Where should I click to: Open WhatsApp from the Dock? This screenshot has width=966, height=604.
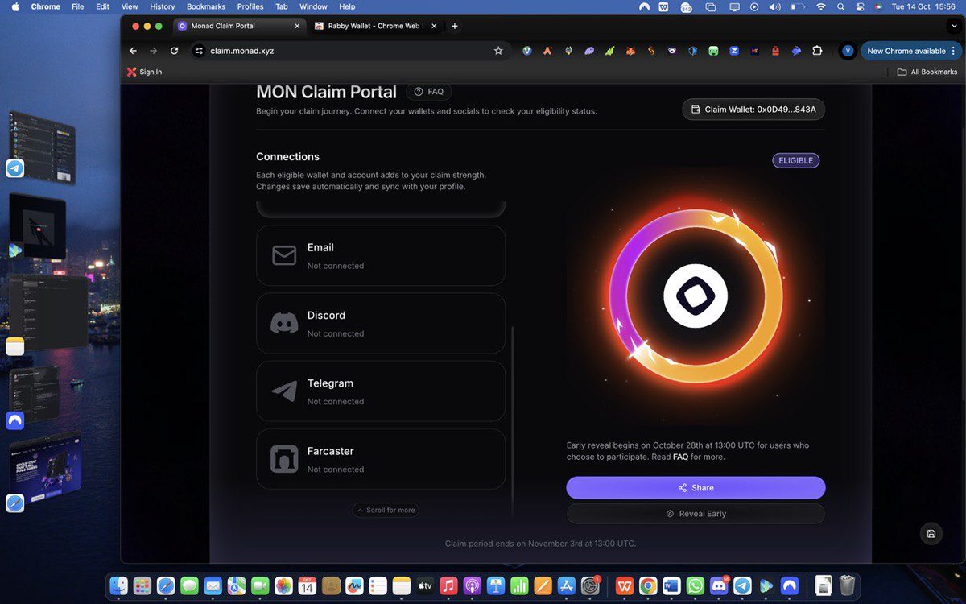click(x=695, y=585)
